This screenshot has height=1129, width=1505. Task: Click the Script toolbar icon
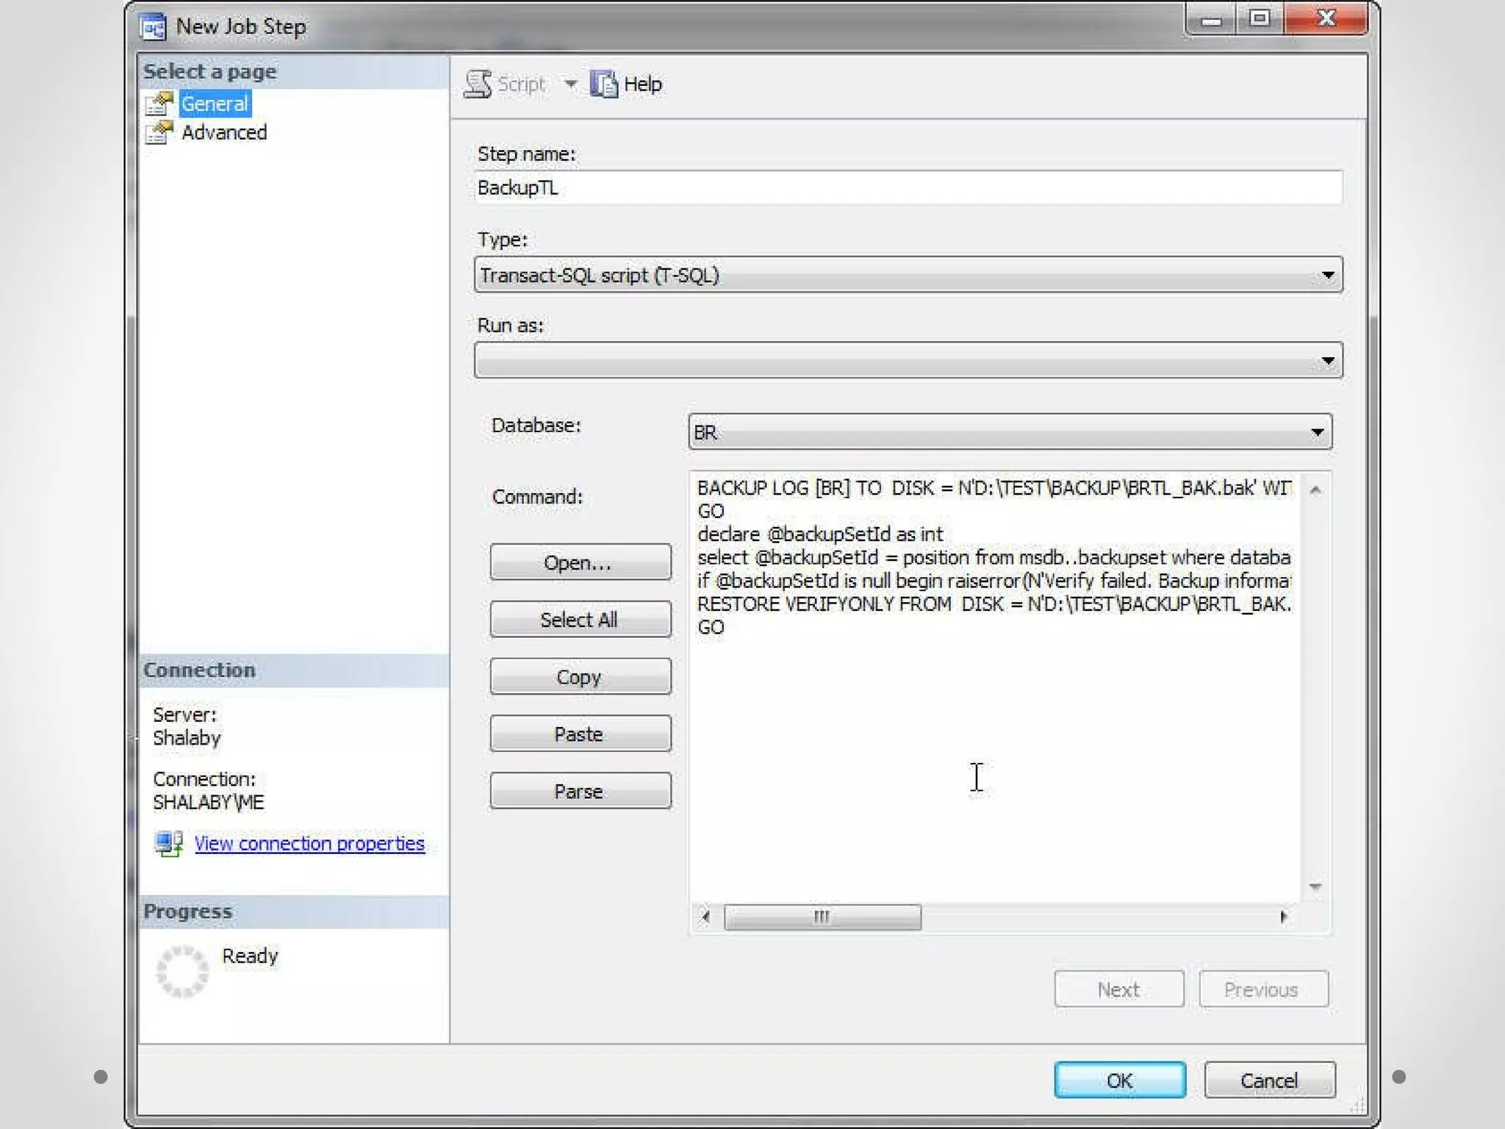(478, 84)
